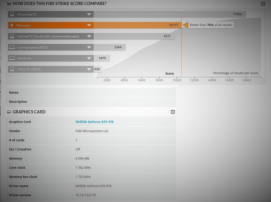Click the chart icon in the score comparison heading

click(9, 4)
